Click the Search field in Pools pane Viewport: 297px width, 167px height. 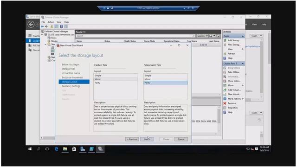click(136, 36)
